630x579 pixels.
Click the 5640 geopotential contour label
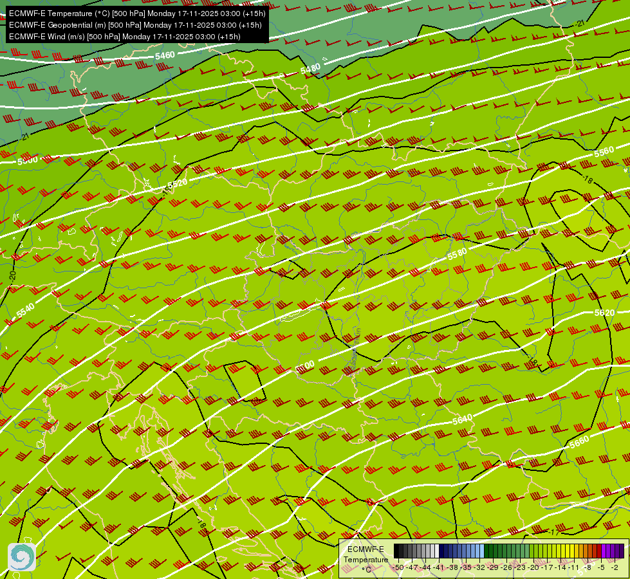(x=463, y=420)
